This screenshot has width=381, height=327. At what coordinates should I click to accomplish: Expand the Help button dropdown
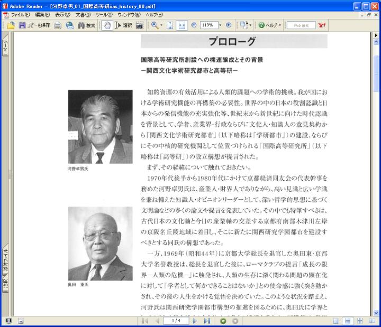click(x=280, y=25)
